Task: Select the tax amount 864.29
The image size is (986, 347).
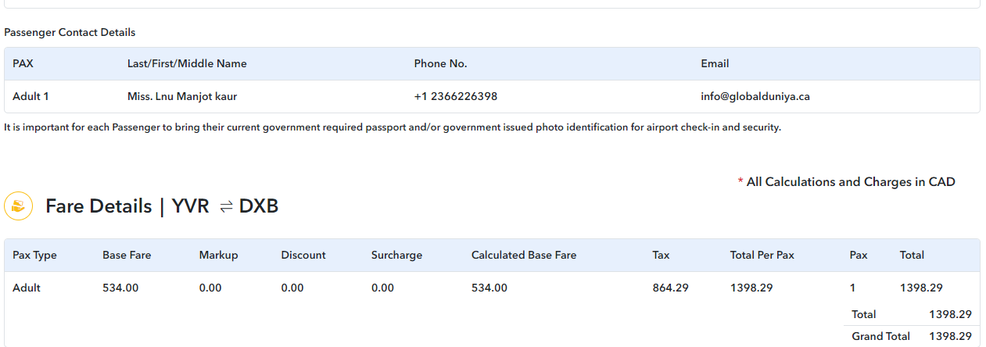Action: click(x=670, y=288)
